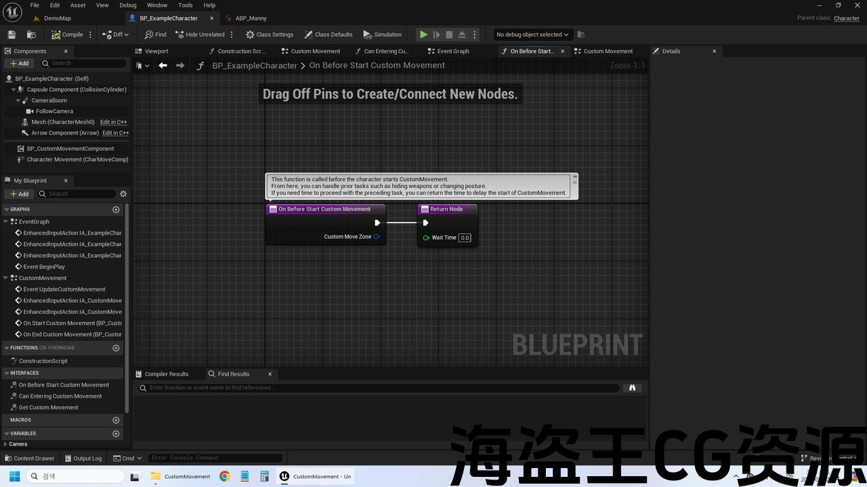
Task: Click the Save blueprint icon
Action: pos(12,34)
